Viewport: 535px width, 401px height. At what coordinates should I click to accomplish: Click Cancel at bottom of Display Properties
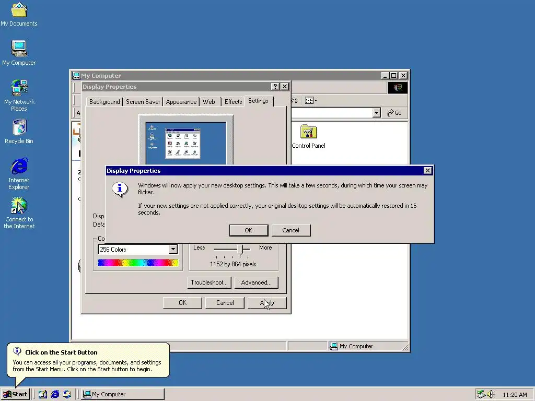pyautogui.click(x=225, y=303)
